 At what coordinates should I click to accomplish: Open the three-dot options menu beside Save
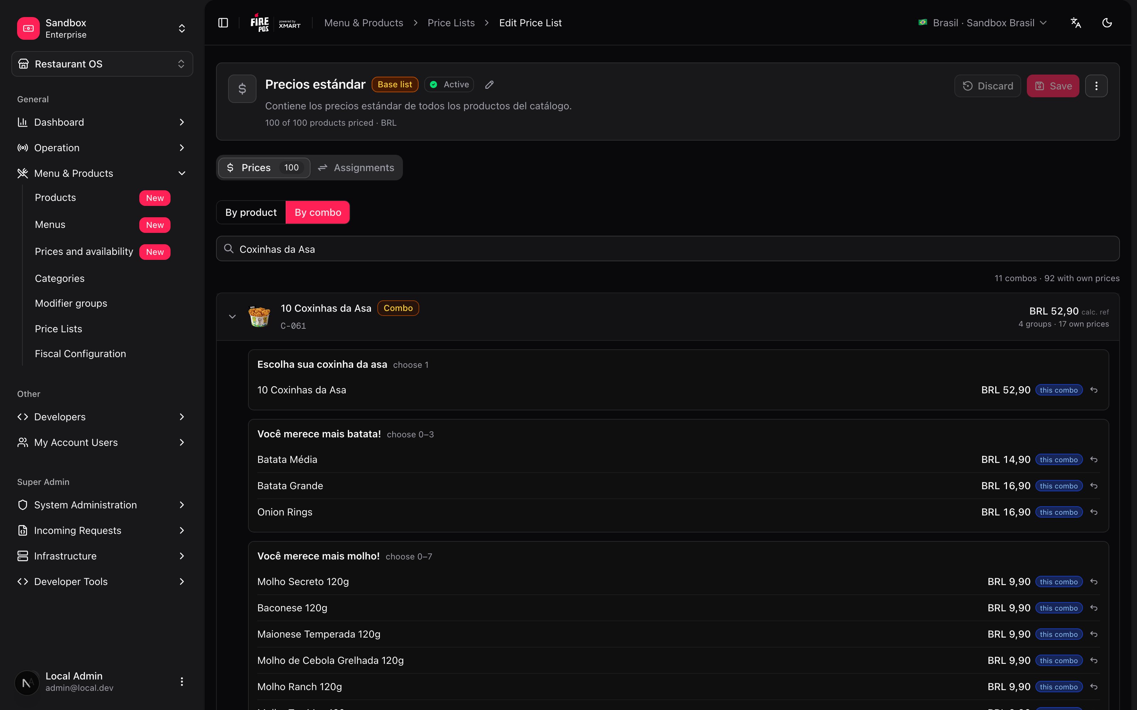[x=1096, y=86]
